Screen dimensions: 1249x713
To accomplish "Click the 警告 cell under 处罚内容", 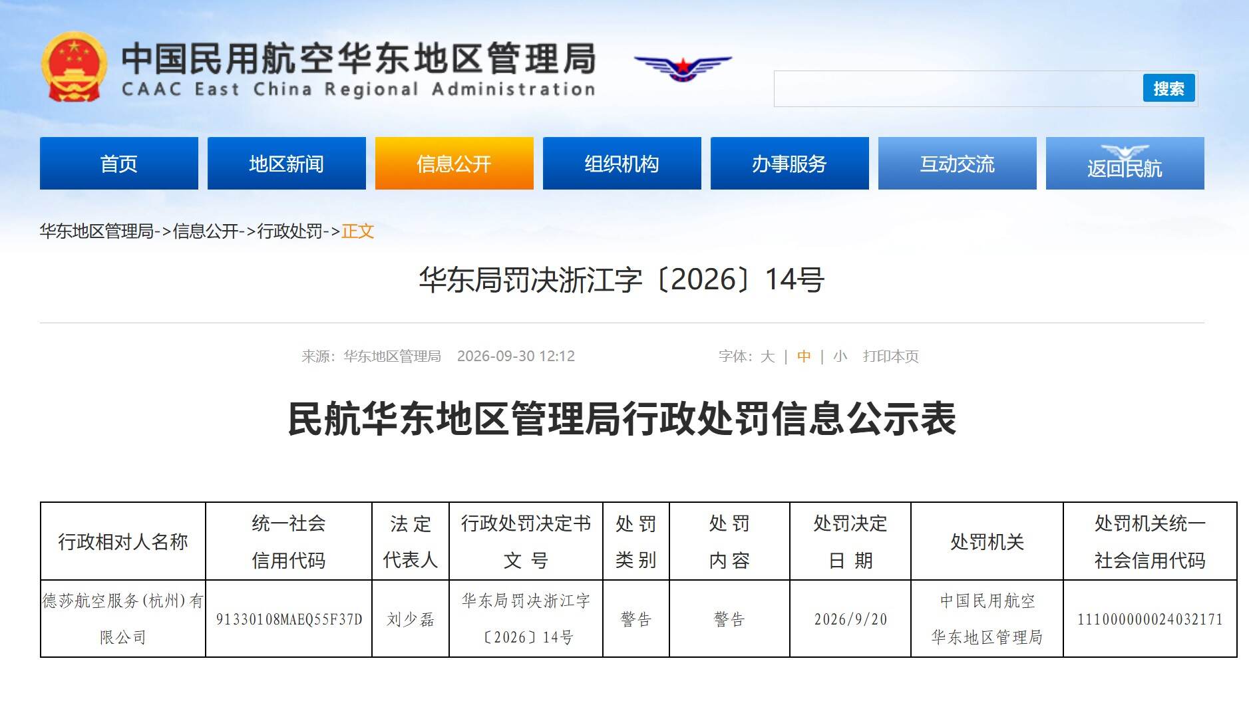I will pyautogui.click(x=729, y=619).
